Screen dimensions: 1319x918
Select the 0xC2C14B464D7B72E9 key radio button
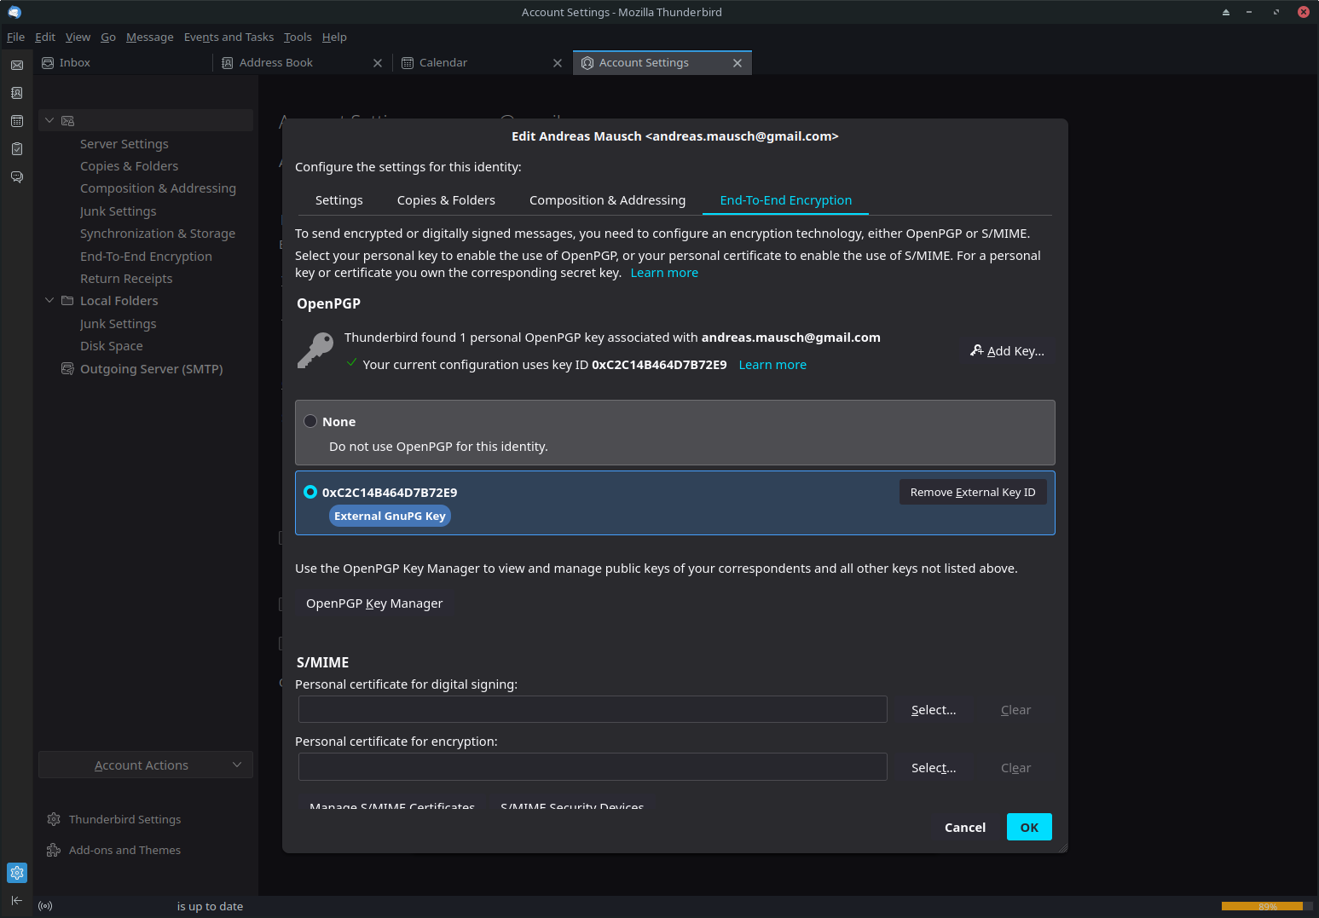click(x=310, y=492)
